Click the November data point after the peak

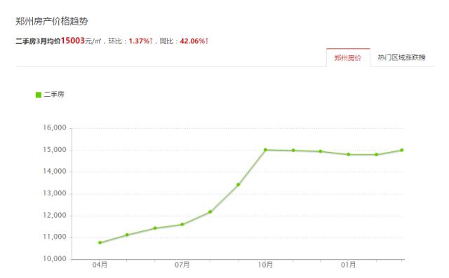(293, 151)
